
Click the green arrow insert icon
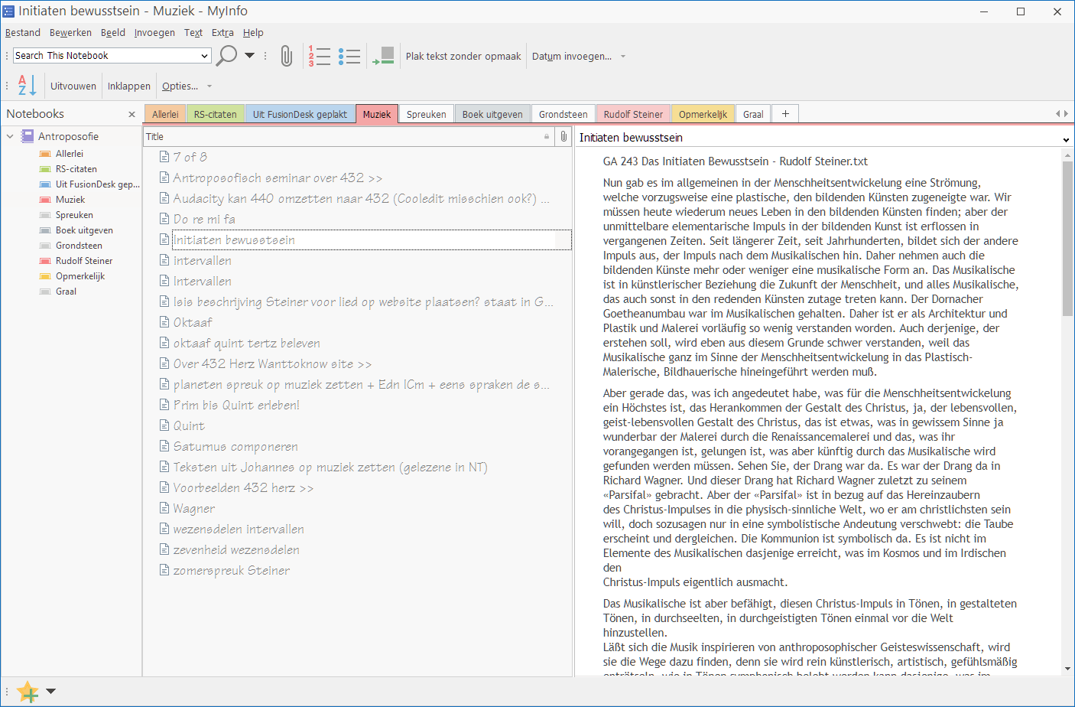(384, 56)
